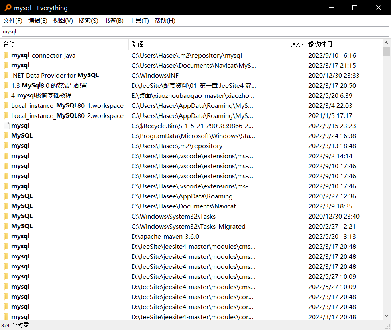Viewport: 391px width, 330px height.
Task: Open the 搜索(S) menu
Action: pos(88,21)
